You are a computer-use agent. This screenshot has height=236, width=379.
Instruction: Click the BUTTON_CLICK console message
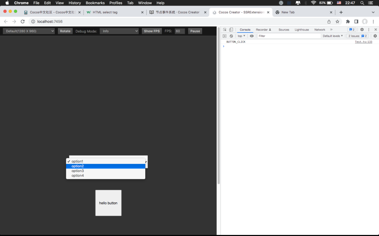[236, 42]
